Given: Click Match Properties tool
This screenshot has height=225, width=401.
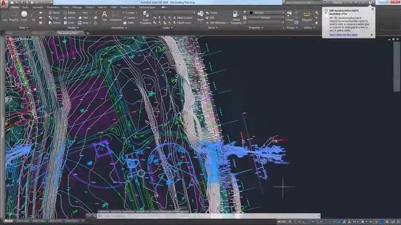Looking at the screenshot, I should [x=236, y=17].
